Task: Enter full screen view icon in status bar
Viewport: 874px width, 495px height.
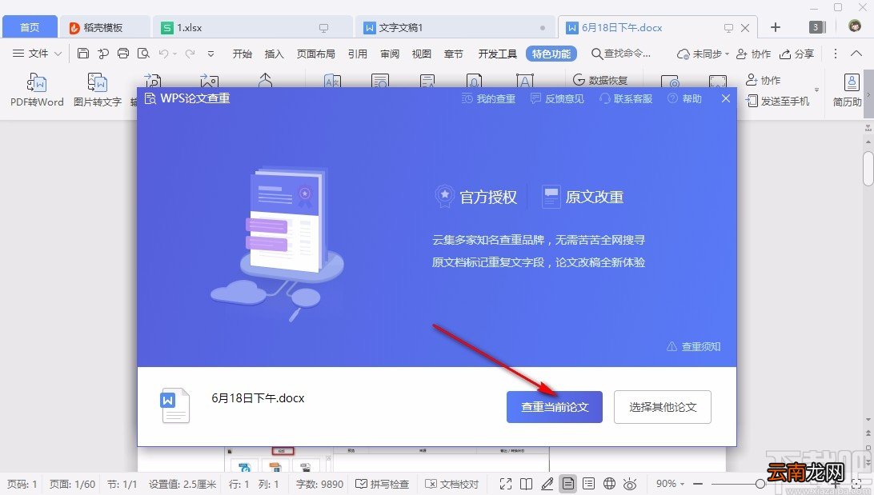Action: pyautogui.click(x=506, y=484)
